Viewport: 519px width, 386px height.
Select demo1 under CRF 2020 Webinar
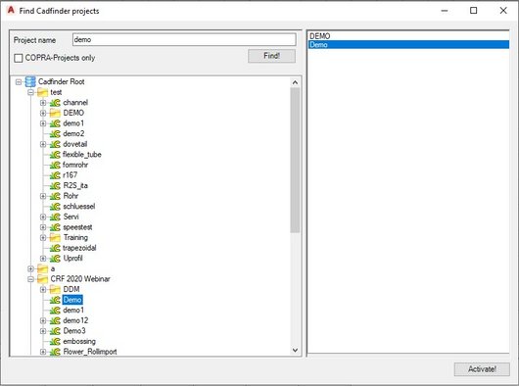click(73, 311)
